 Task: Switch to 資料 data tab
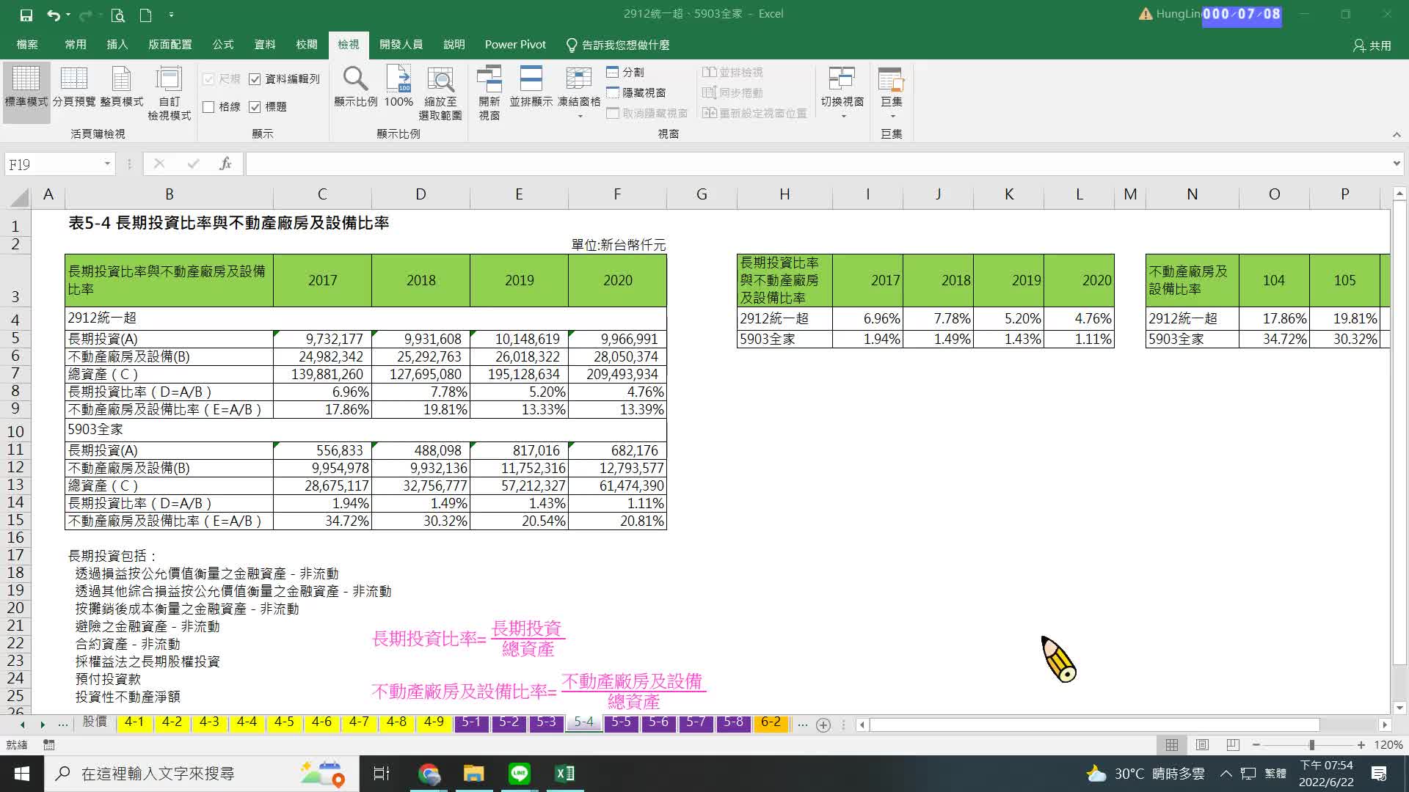pyautogui.click(x=265, y=45)
